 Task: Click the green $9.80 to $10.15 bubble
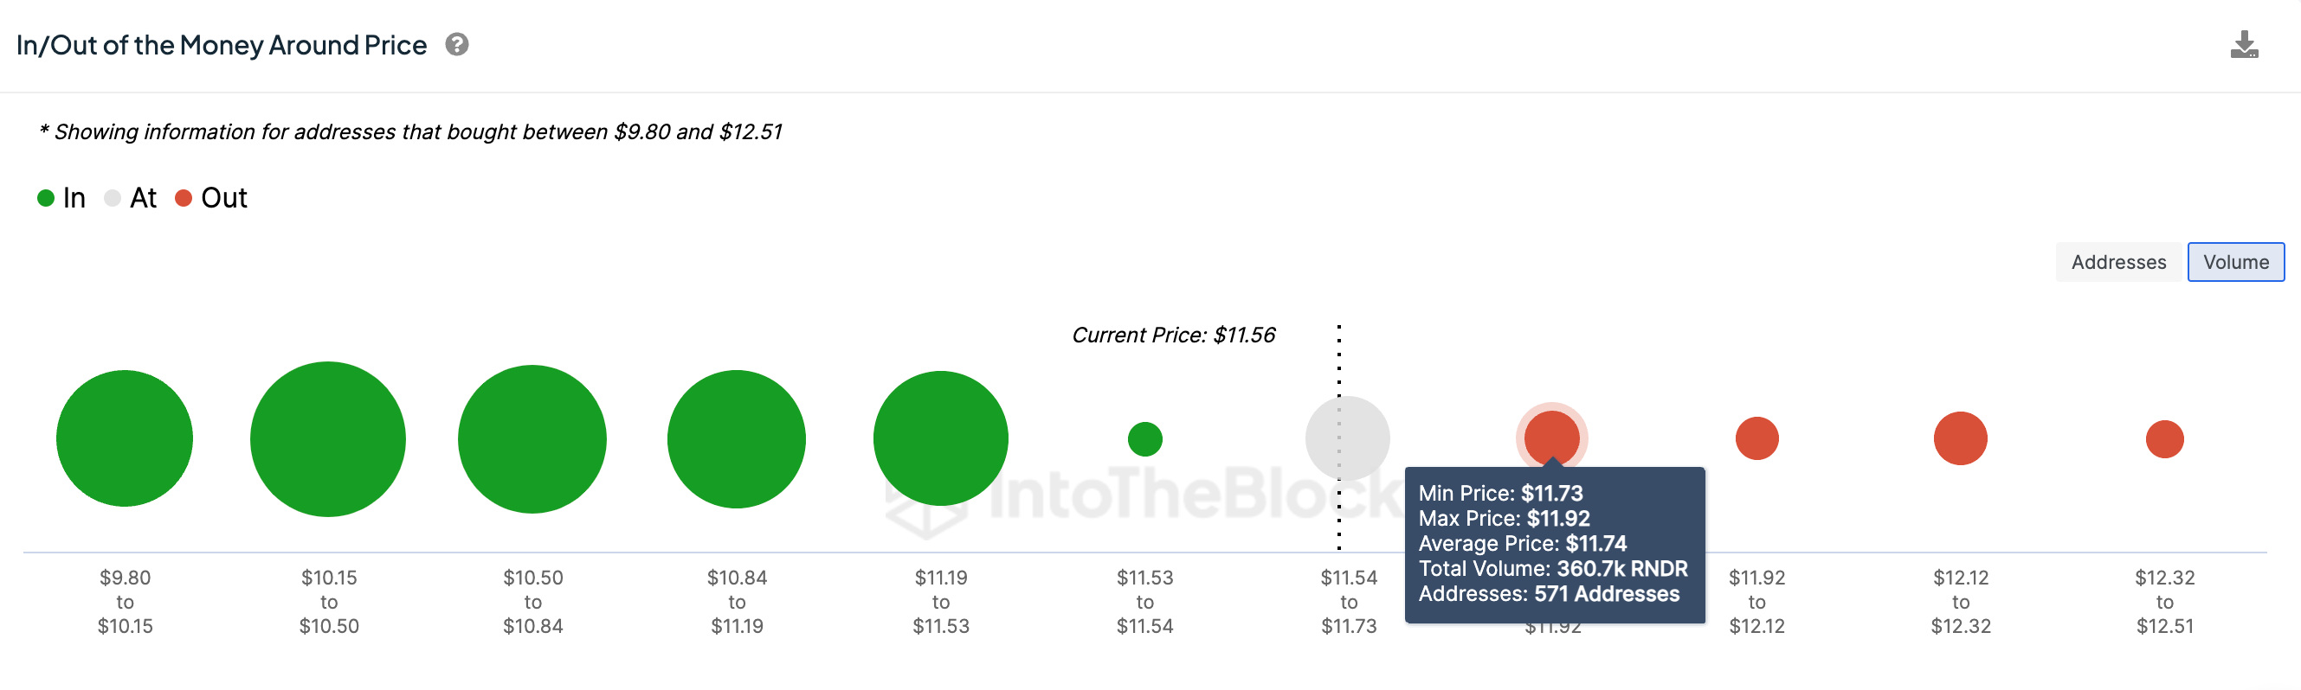click(x=125, y=438)
